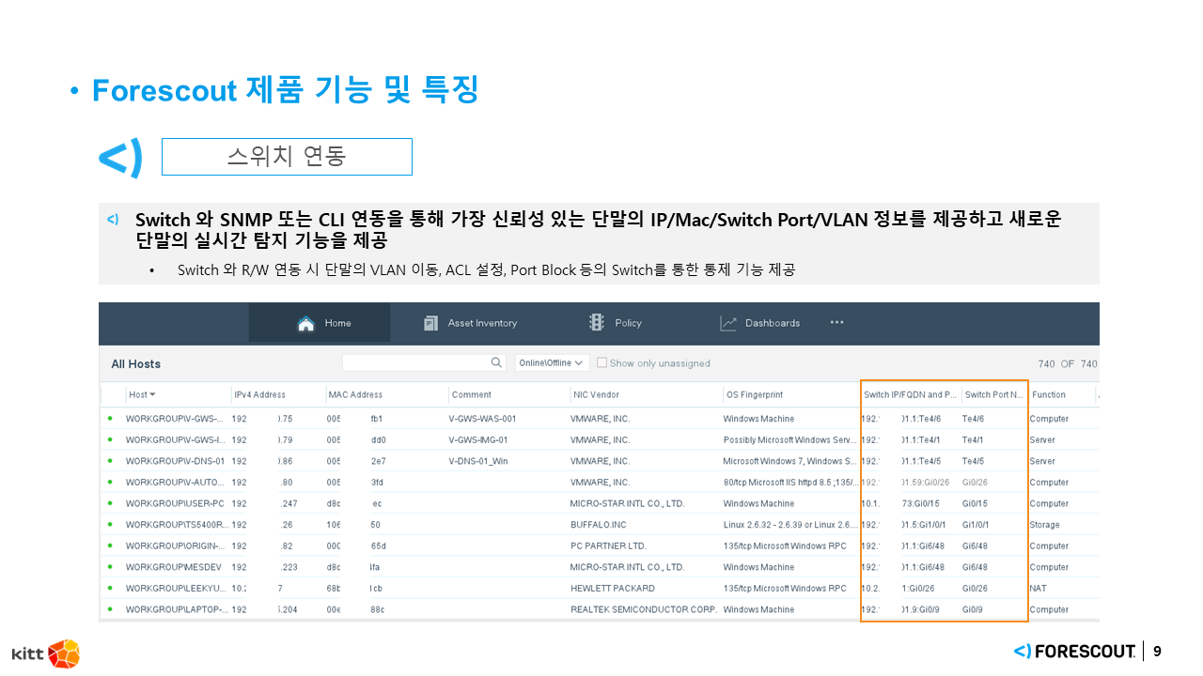The height and width of the screenshot is (676, 1203).
Task: Enable Show only unassigned checkbox
Action: (x=601, y=363)
